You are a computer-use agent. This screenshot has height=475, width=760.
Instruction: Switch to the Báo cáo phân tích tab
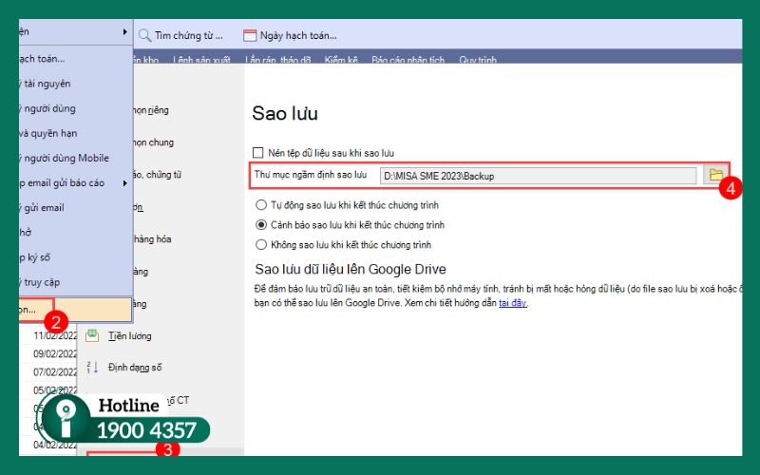click(408, 60)
